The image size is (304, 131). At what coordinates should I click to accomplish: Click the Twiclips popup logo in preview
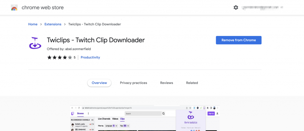pyautogui.click(x=191, y=116)
